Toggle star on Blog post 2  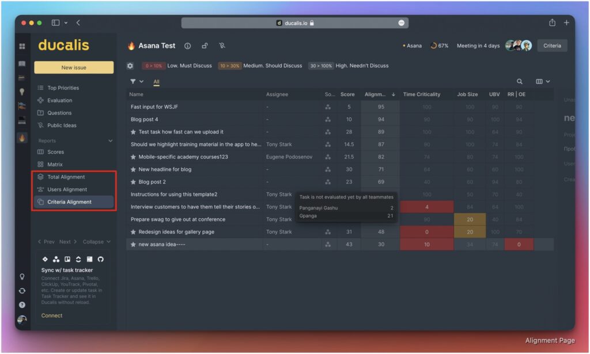point(133,182)
